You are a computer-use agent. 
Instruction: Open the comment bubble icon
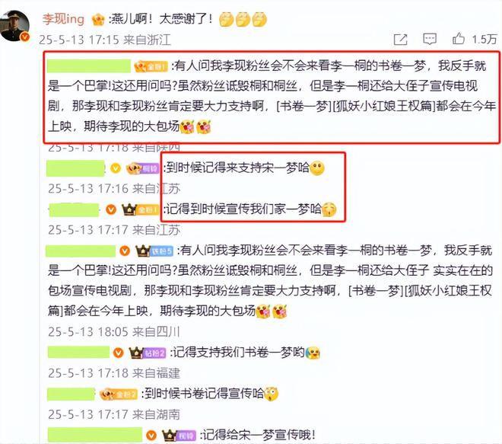click(429, 39)
